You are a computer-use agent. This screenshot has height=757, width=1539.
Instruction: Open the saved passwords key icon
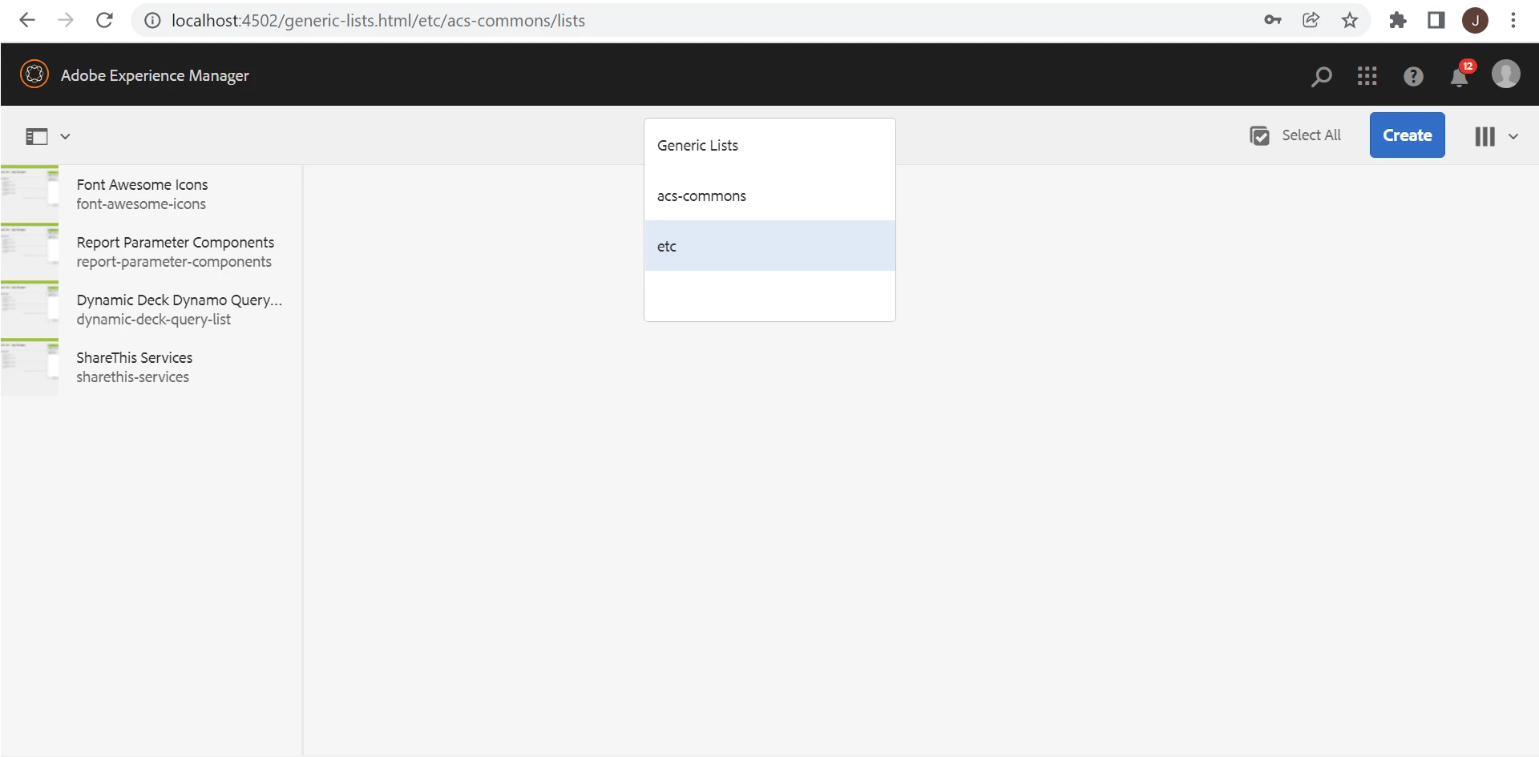tap(1272, 20)
